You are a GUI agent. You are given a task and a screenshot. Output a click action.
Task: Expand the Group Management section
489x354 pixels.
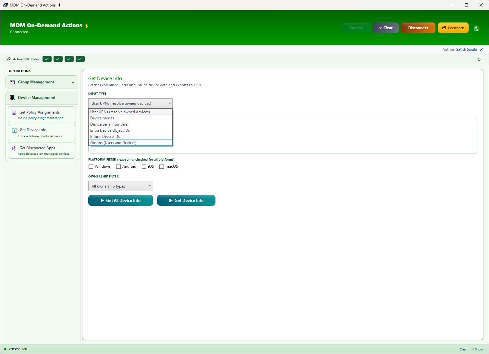[73, 82]
